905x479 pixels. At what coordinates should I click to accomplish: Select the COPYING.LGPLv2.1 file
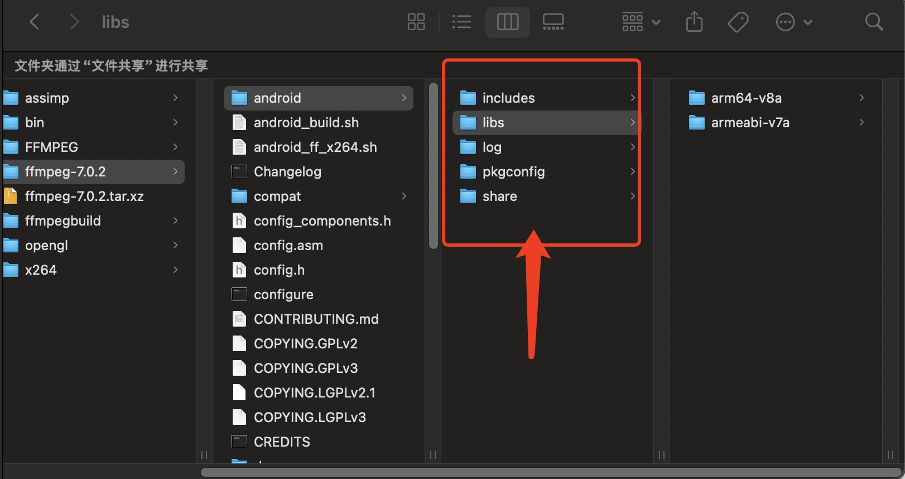coord(319,393)
